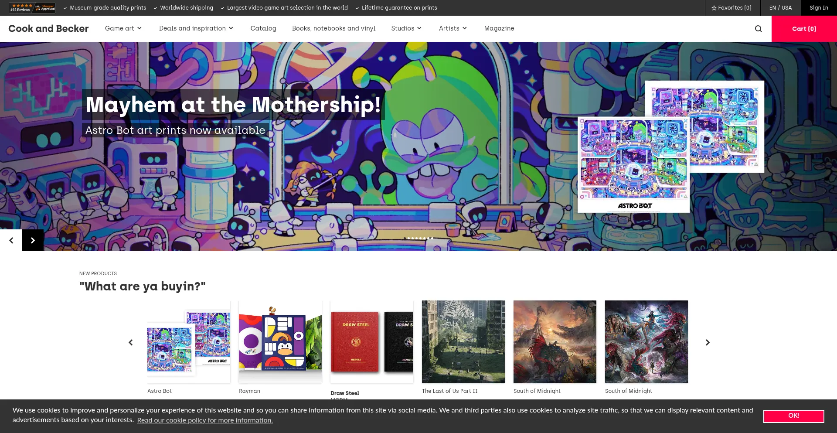Open the red Cart button
The width and height of the screenshot is (837, 433).
804,29
